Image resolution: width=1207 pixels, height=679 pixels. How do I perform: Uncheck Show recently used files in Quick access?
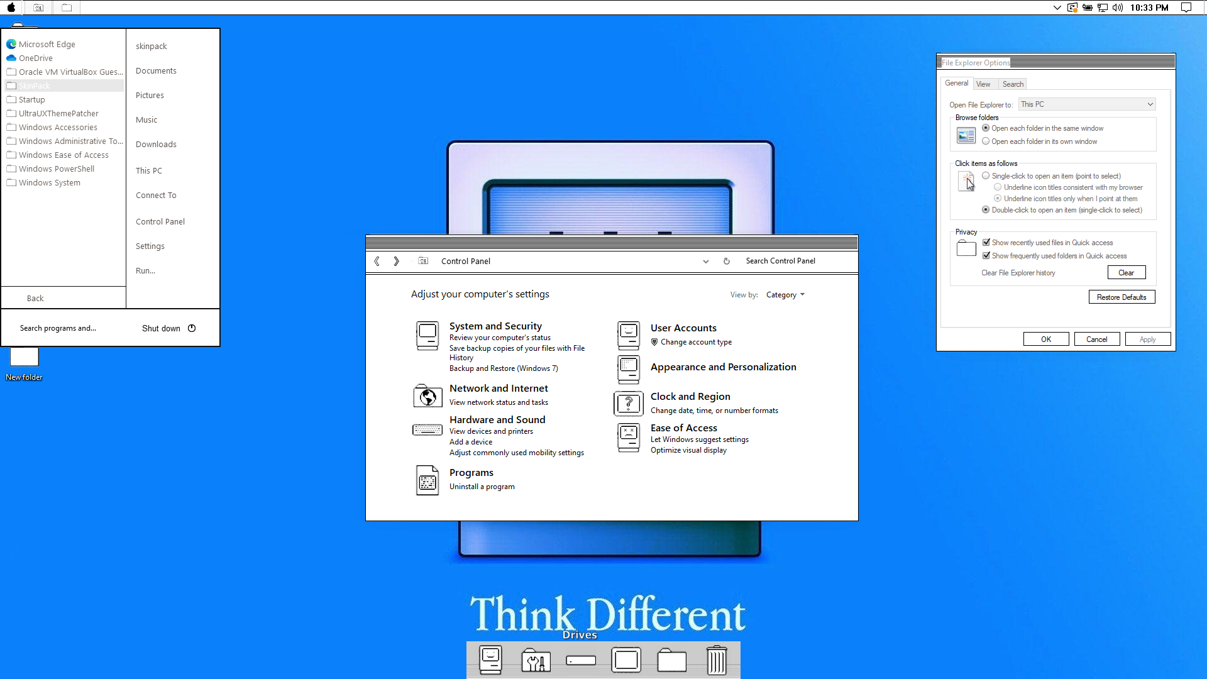coord(986,243)
